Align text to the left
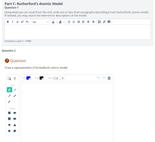Screen dimensions: 155x142 click(83, 22)
